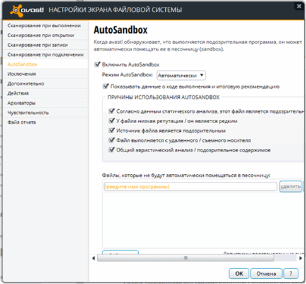Click the left arrow of horizontal scrollbar

pyautogui.click(x=93, y=258)
